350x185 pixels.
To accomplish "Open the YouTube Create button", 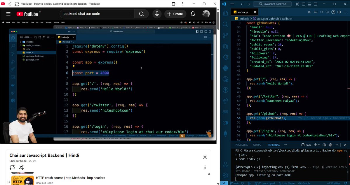I will click(175, 14).
